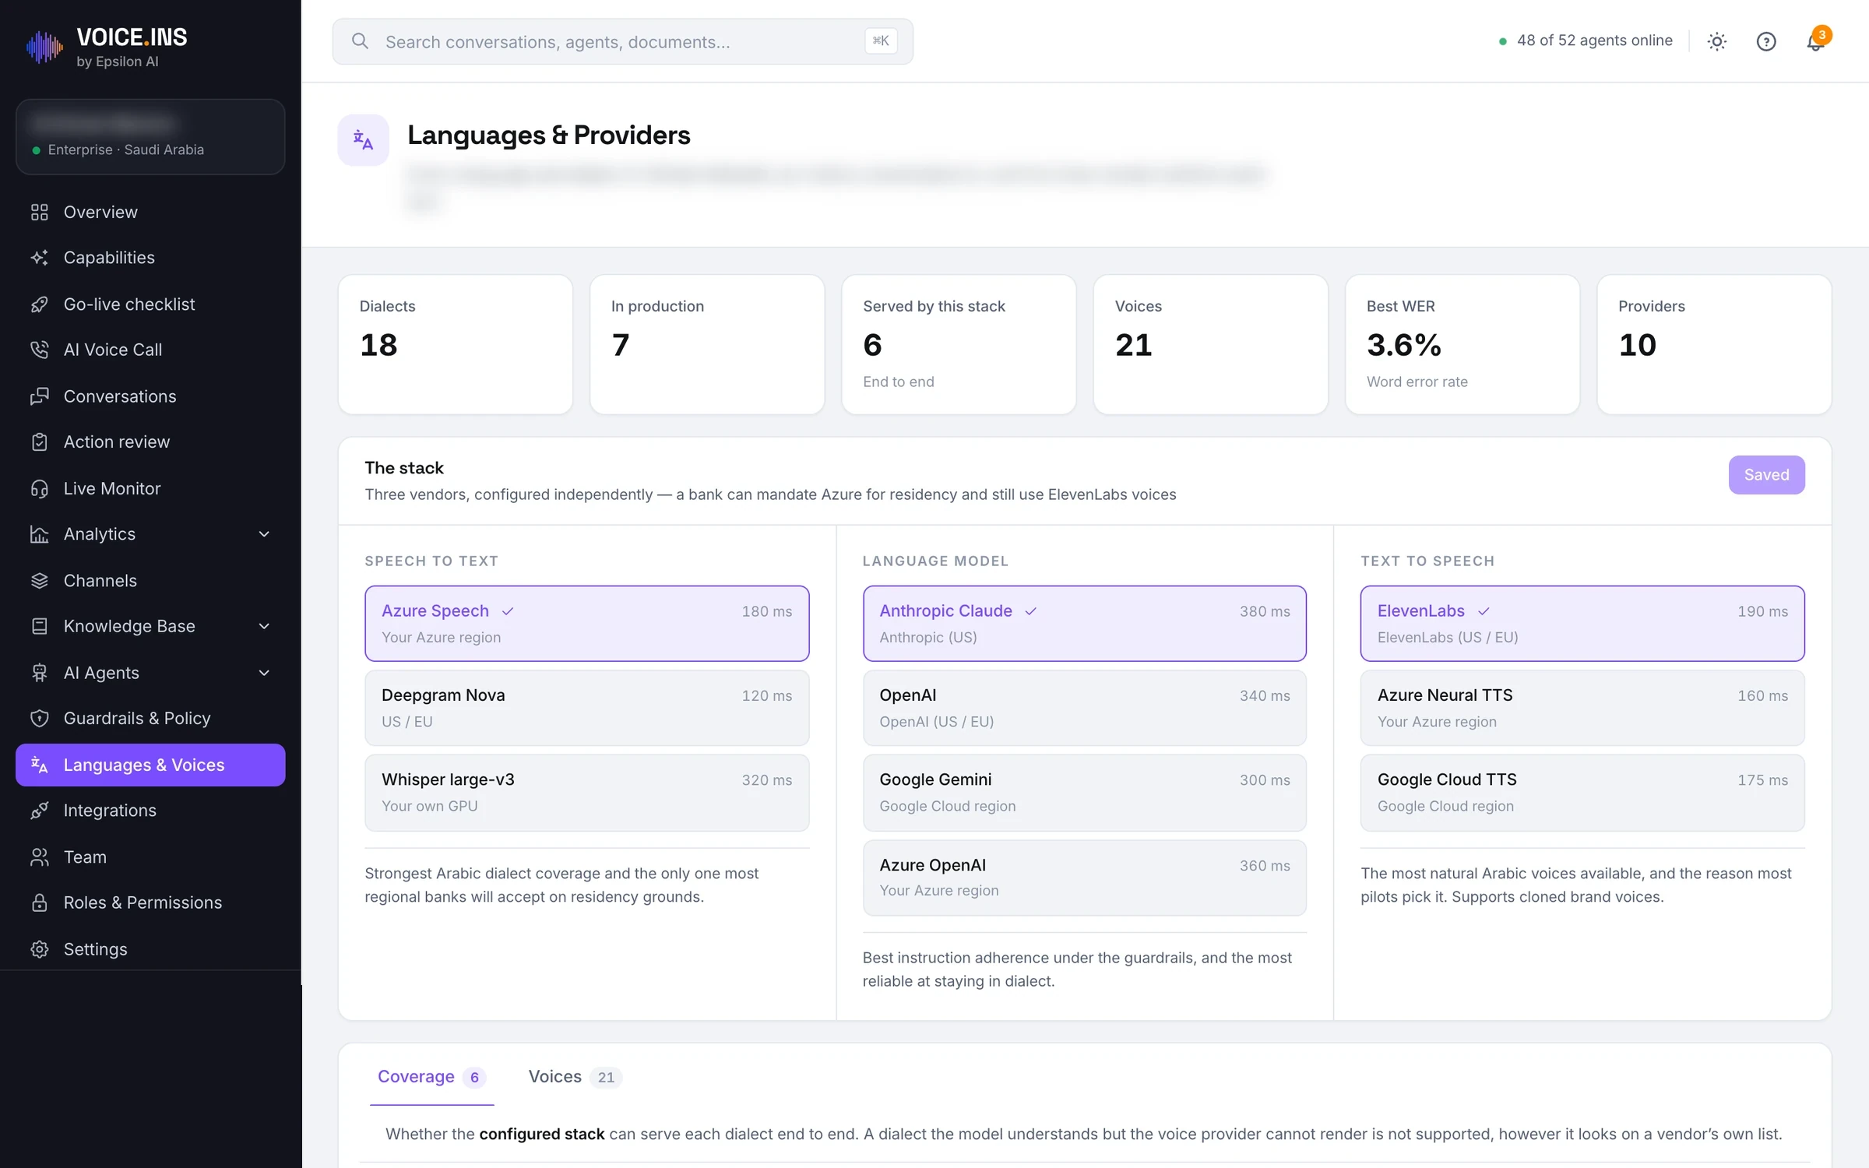1869x1168 pixels.
Task: Click the Overview grid icon
Action: pyautogui.click(x=40, y=212)
